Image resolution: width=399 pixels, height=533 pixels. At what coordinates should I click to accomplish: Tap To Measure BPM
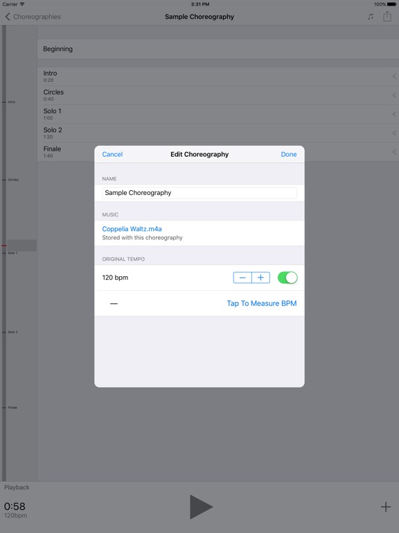click(x=262, y=303)
